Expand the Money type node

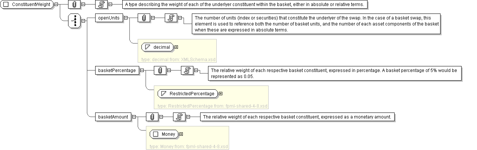(x=181, y=134)
